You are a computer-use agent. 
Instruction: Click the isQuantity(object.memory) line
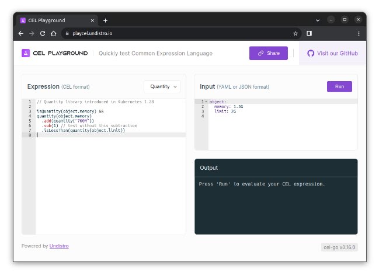[x=70, y=111]
